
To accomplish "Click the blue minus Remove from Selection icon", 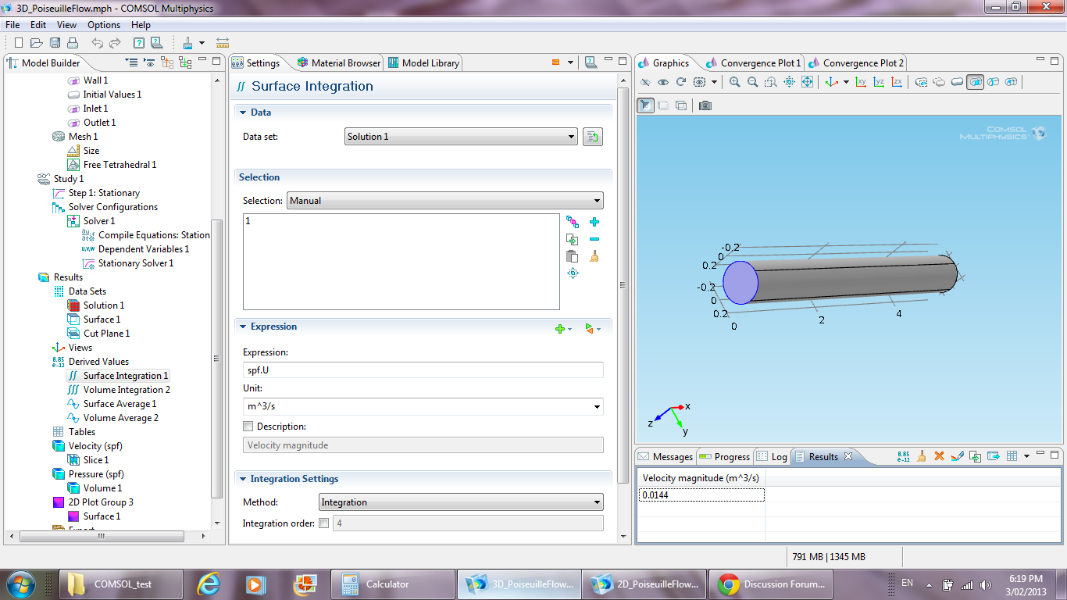I will 594,239.
